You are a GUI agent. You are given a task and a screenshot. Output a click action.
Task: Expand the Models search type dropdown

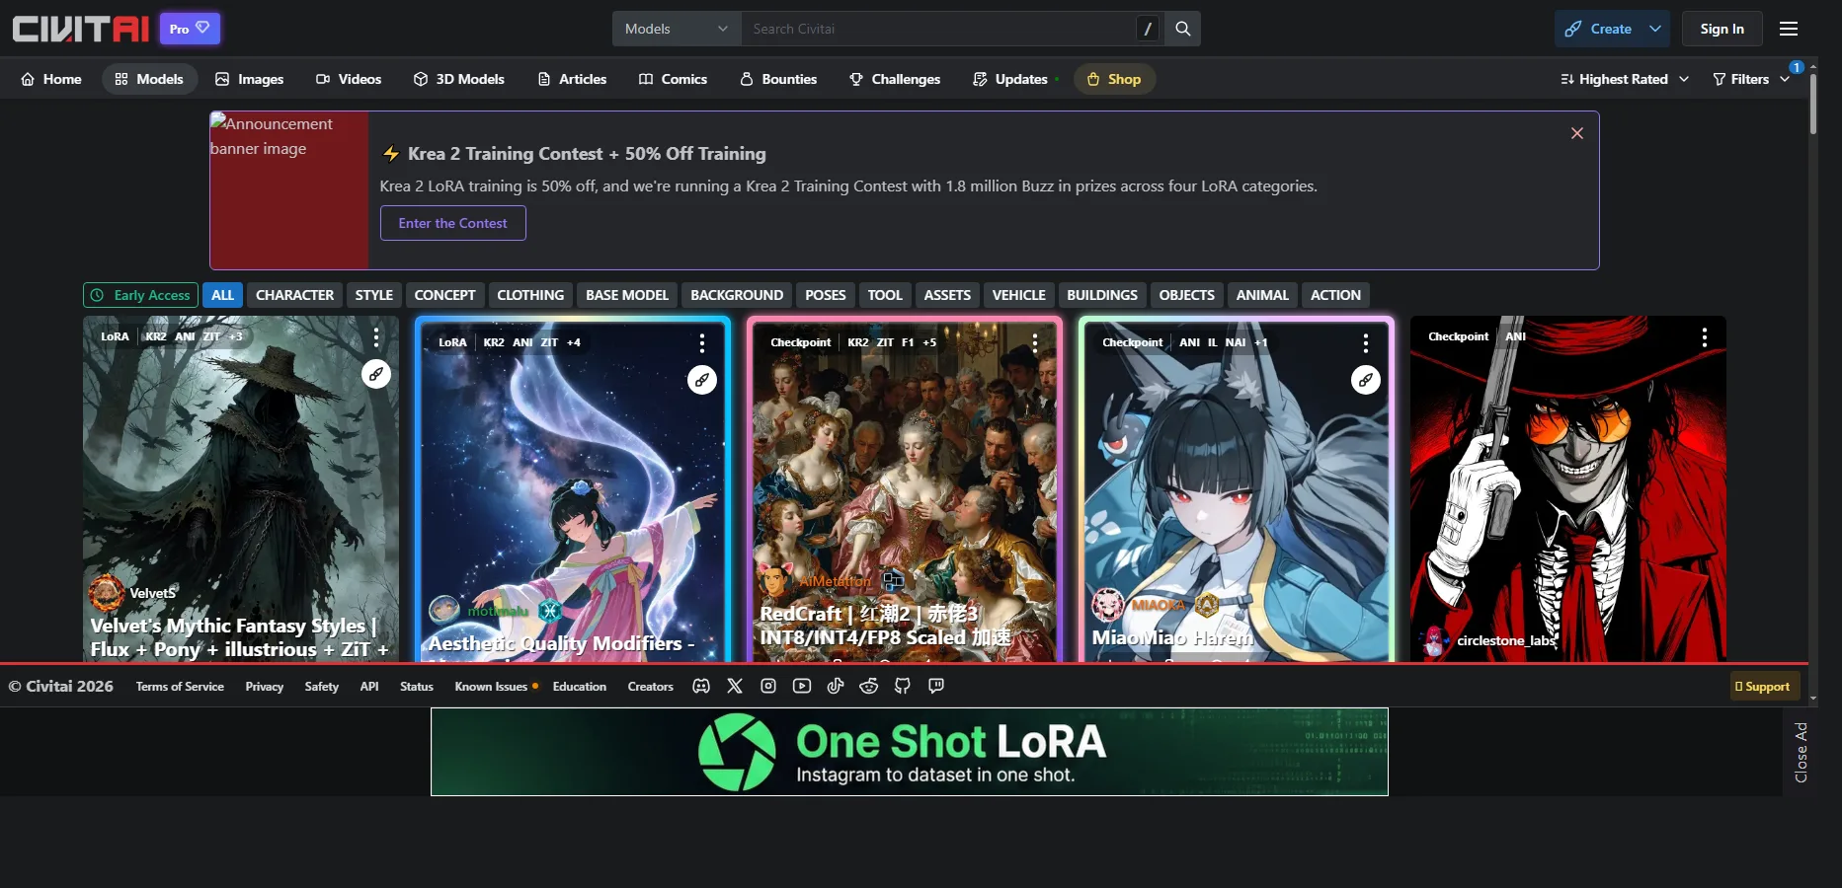(677, 29)
